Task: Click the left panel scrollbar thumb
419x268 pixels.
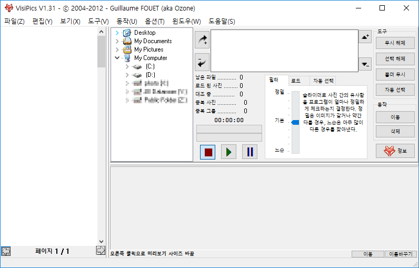Action: coord(101,51)
